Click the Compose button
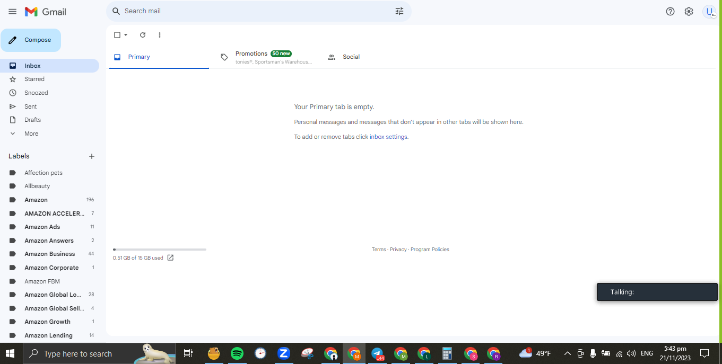 pos(31,40)
